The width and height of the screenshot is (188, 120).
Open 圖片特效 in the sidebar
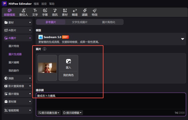tap(14, 46)
